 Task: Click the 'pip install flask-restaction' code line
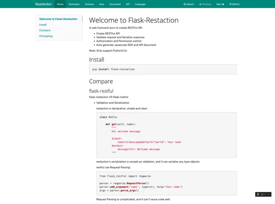(x=114, y=69)
